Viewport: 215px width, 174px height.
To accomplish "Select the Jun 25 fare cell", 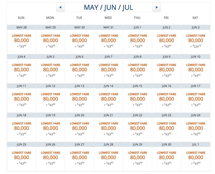I will pyautogui.click(x=20, y=157).
